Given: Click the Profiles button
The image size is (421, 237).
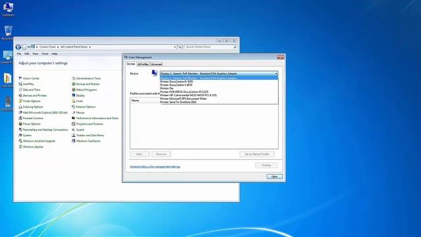Looking at the screenshot, I should [266, 165].
